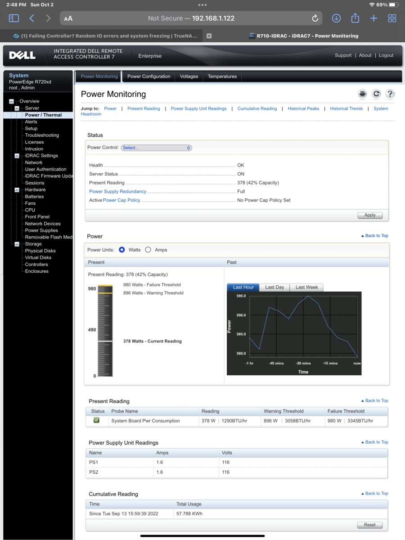Open Power Supply Redundancy link
The width and height of the screenshot is (405, 540).
click(x=118, y=191)
